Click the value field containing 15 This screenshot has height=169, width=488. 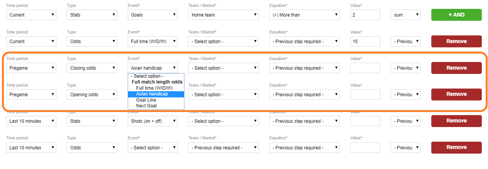pyautogui.click(x=365, y=42)
